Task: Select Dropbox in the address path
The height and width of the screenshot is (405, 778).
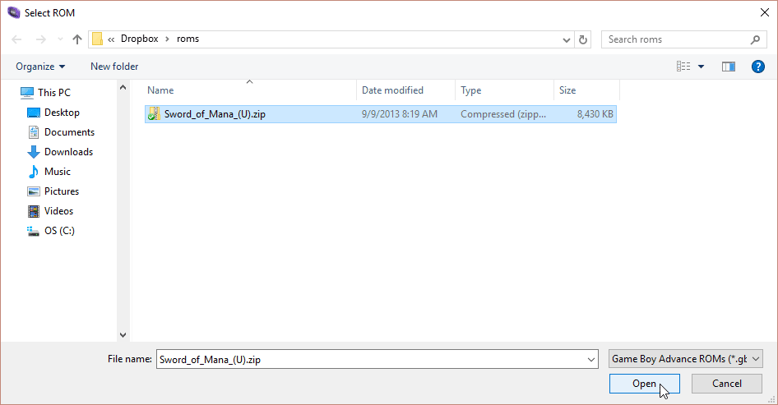Action: pos(140,39)
